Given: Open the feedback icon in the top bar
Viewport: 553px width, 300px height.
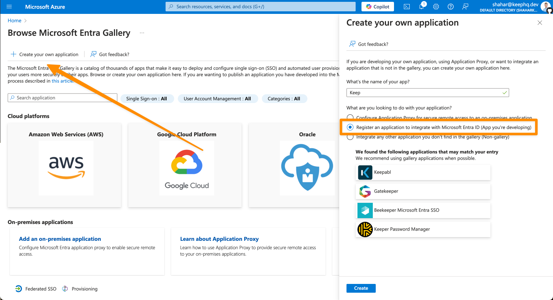Looking at the screenshot, I should [x=465, y=7].
